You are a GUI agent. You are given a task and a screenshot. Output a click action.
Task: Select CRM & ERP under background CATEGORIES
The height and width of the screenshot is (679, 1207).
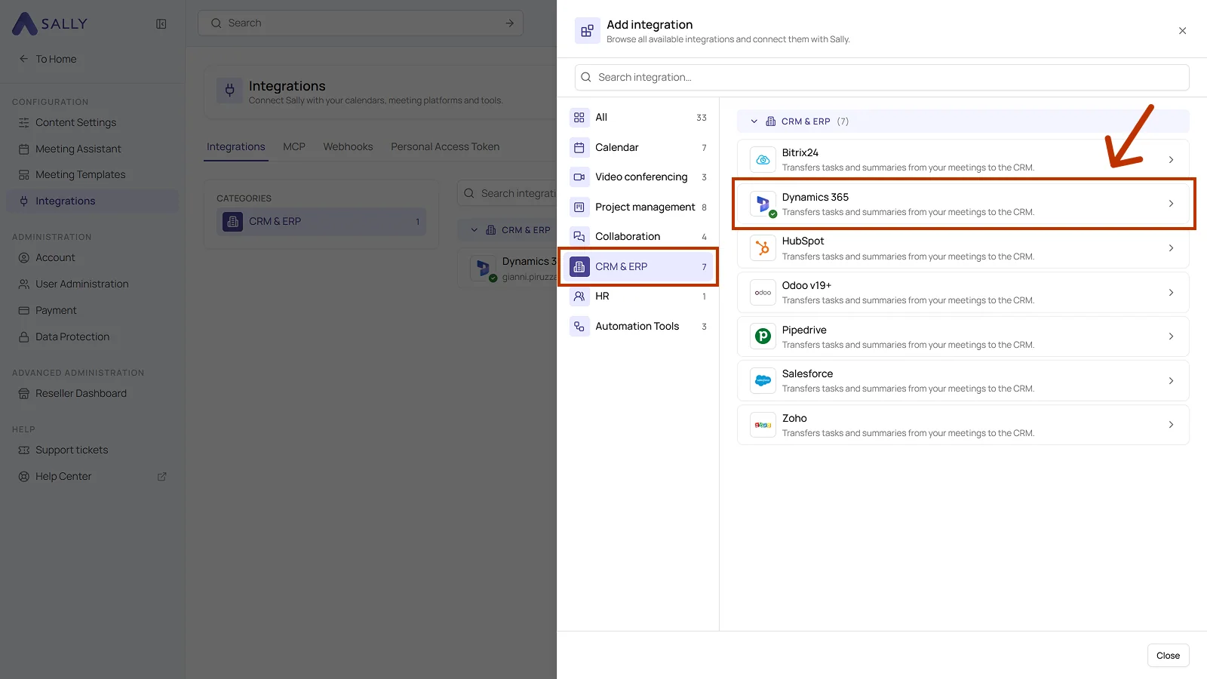point(321,222)
